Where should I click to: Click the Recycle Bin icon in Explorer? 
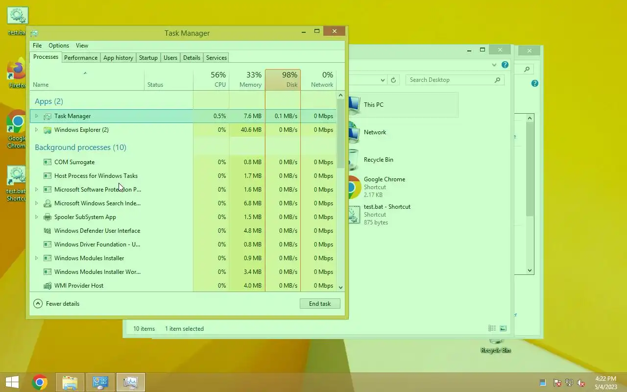pyautogui.click(x=354, y=160)
